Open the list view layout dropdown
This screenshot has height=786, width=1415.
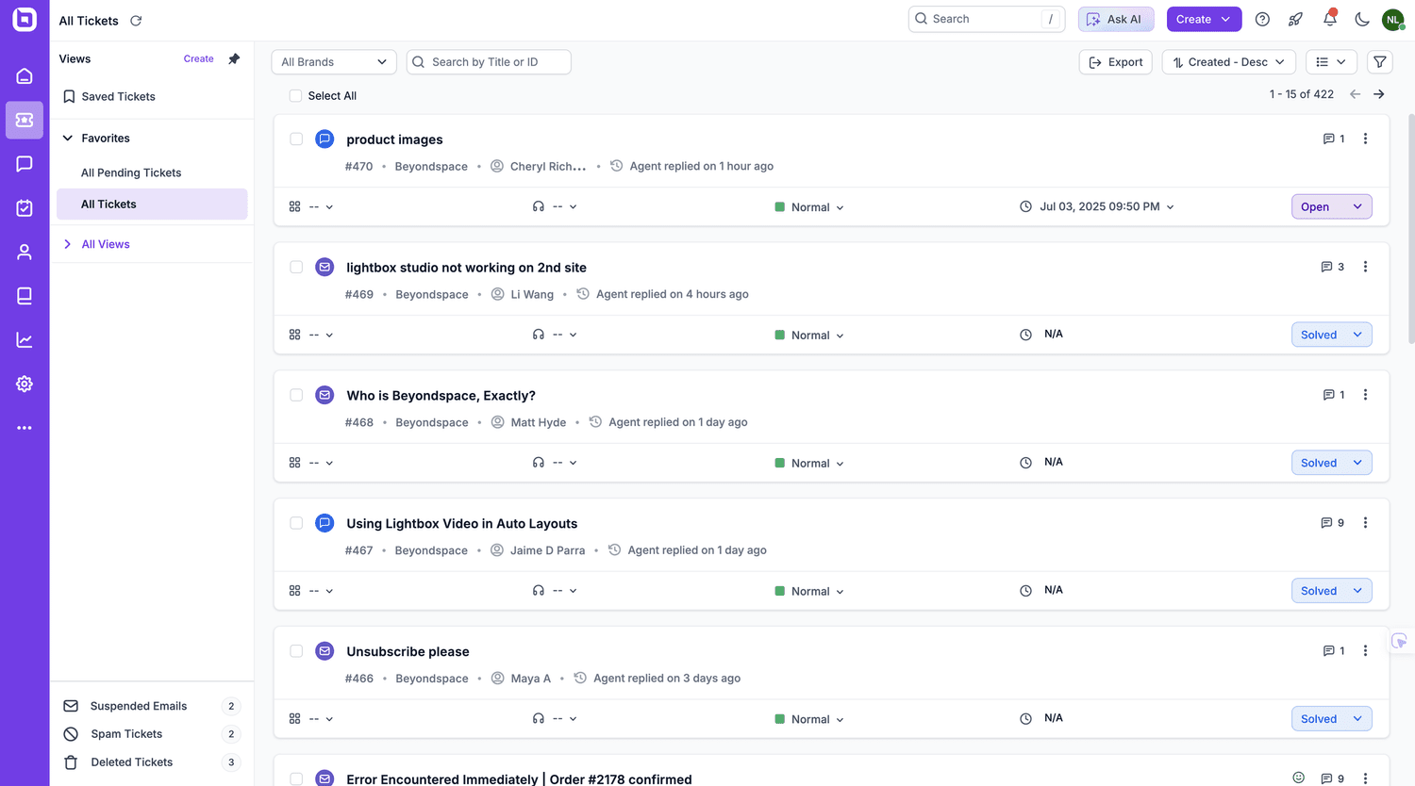click(1331, 62)
